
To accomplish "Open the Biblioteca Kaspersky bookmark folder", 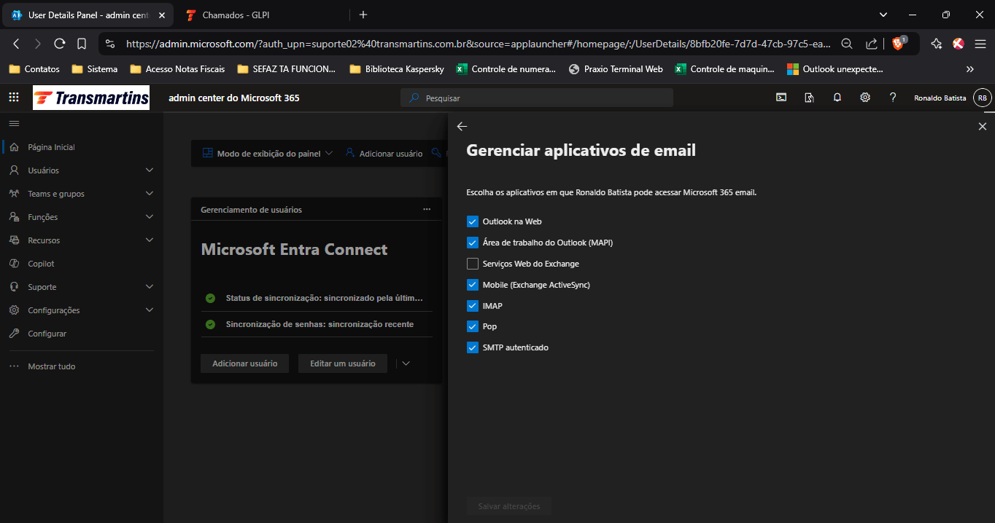I will pos(397,69).
